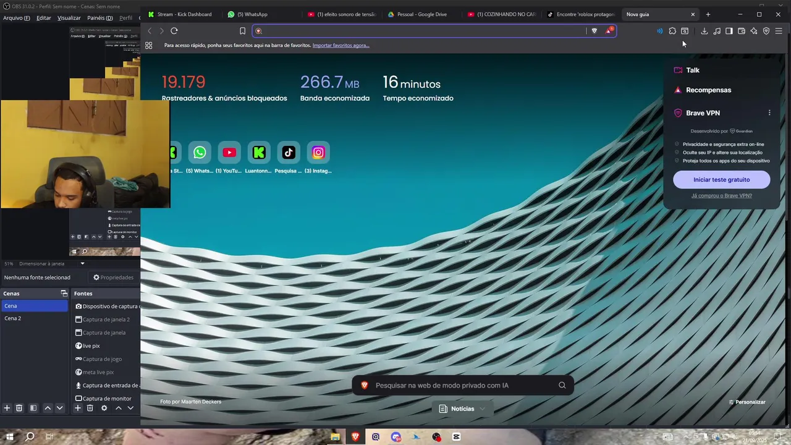Open a new browser tab

(708, 14)
